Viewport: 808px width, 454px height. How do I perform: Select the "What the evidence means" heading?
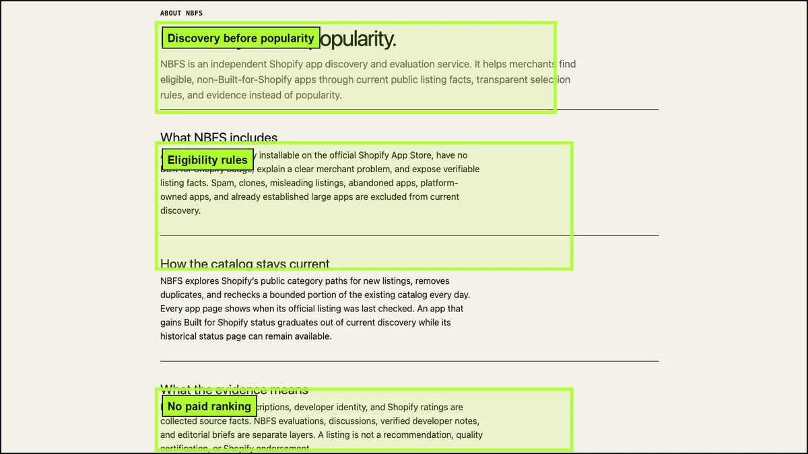[234, 389]
